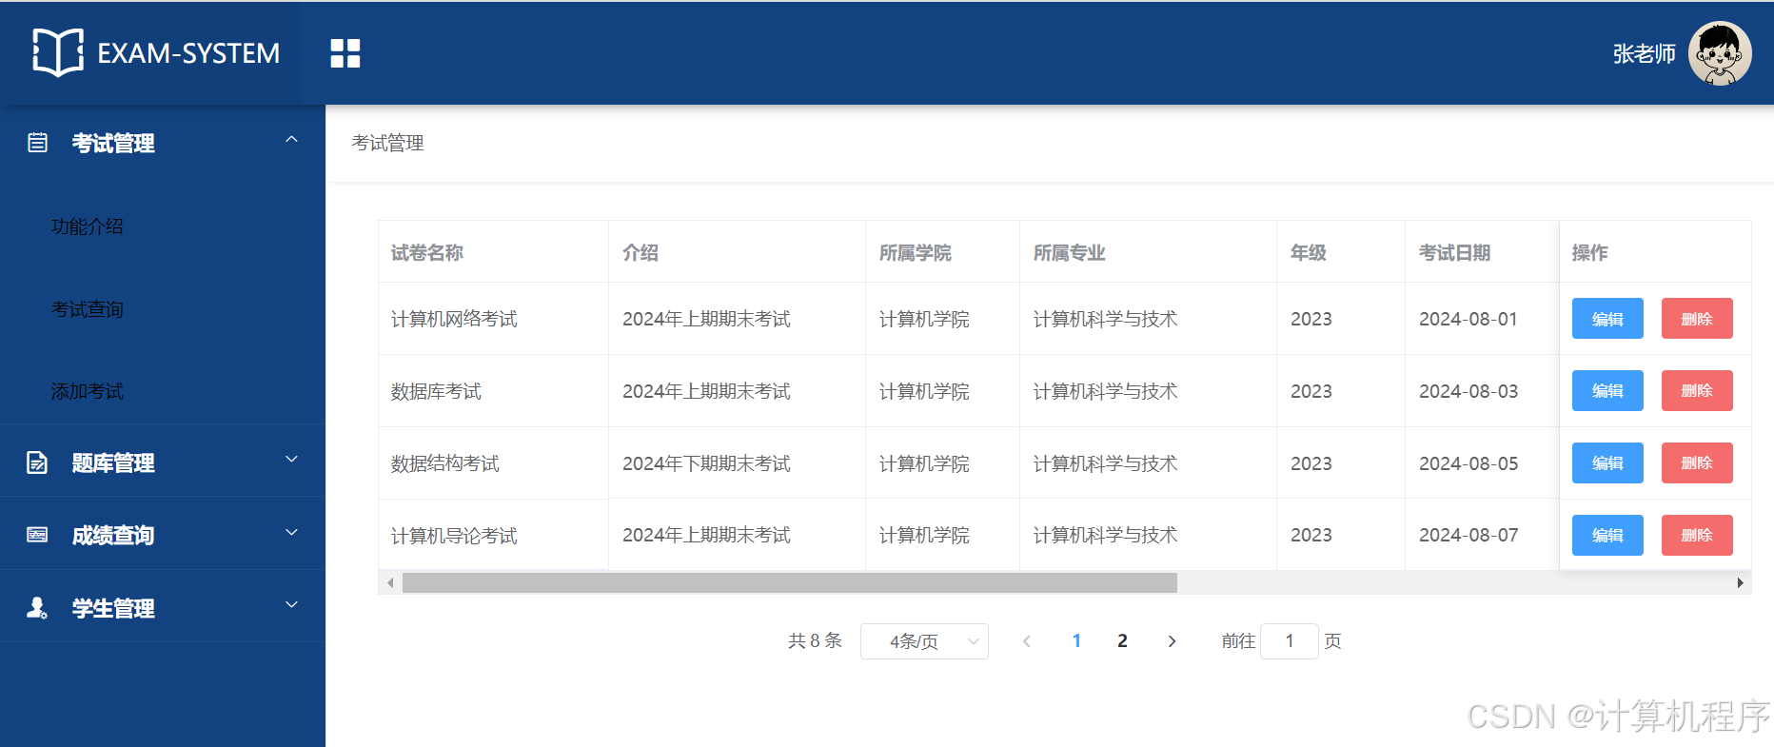Open 张老师 user avatar
The height and width of the screenshot is (747, 1774).
tap(1720, 53)
